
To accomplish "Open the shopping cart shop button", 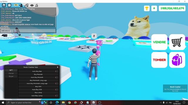I will point(177,42).
